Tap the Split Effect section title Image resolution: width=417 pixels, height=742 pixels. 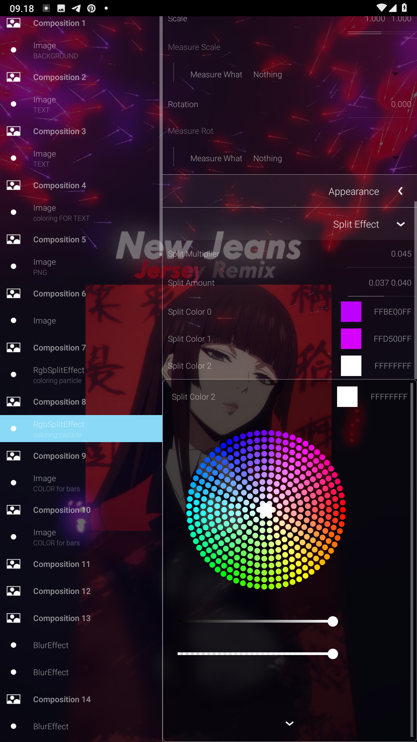click(x=356, y=225)
